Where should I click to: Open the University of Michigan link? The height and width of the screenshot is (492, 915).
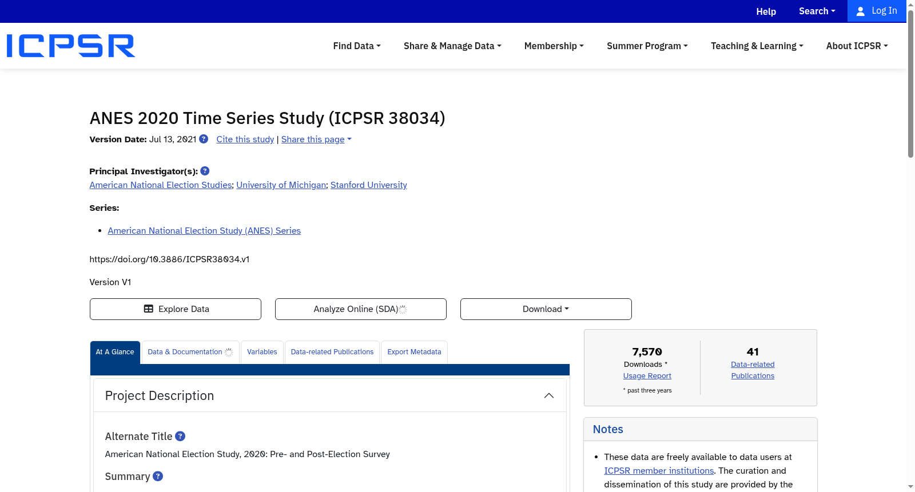click(281, 185)
